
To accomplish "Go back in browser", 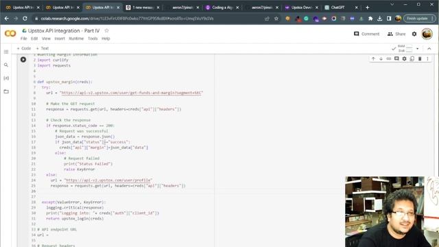I will pos(6,19).
